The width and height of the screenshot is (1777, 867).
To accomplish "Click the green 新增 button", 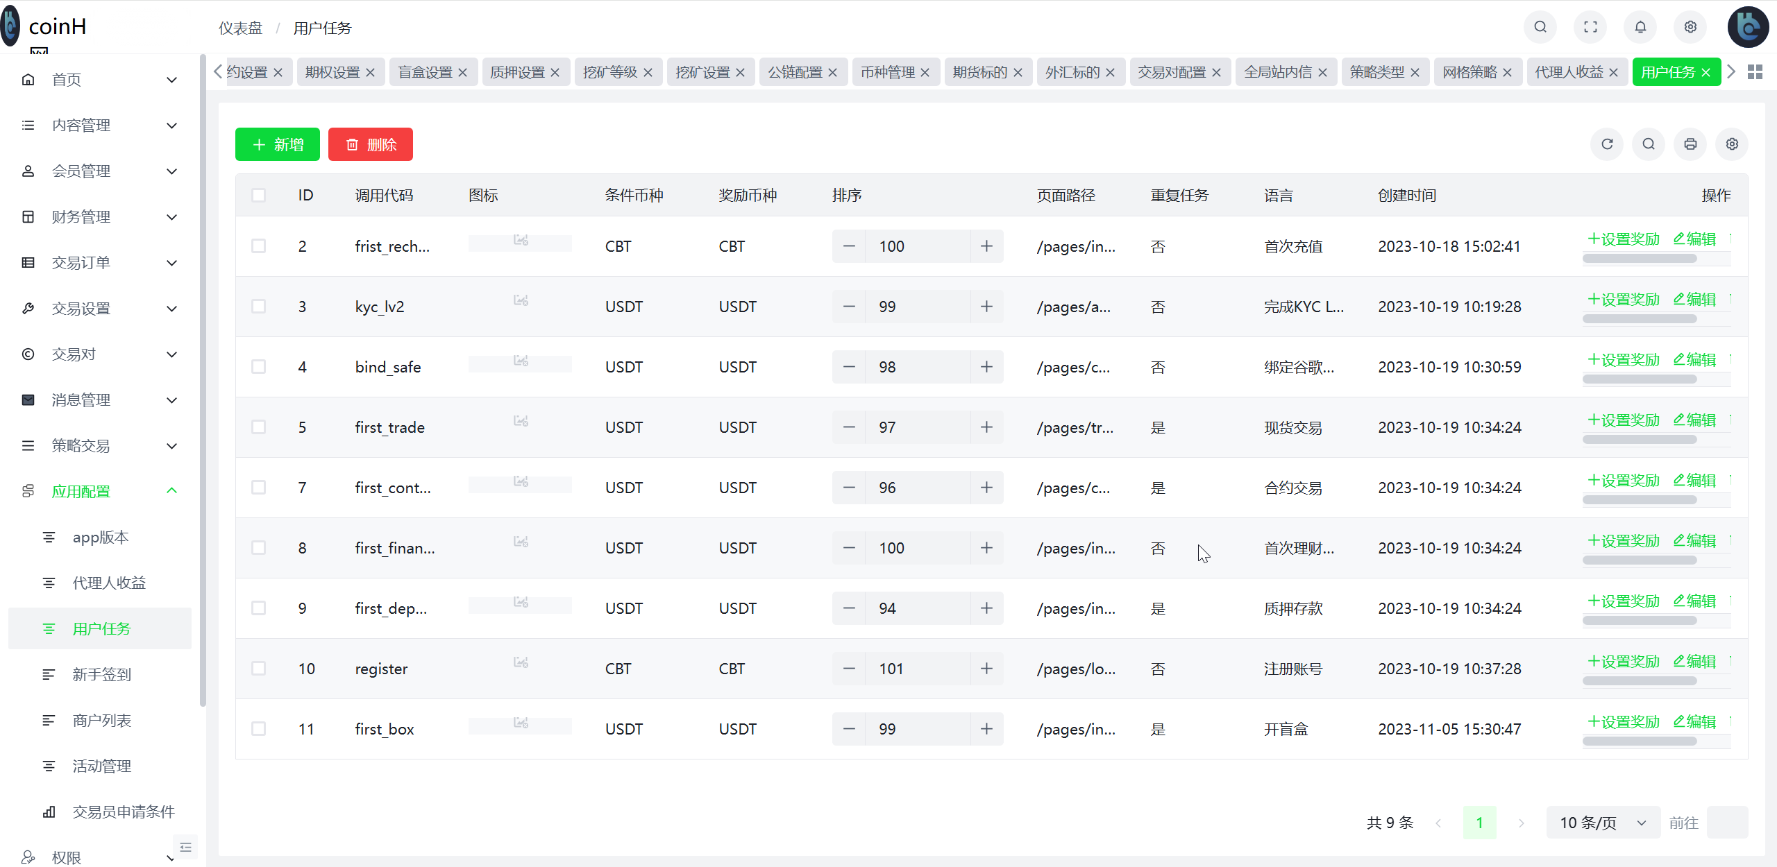I will point(277,144).
